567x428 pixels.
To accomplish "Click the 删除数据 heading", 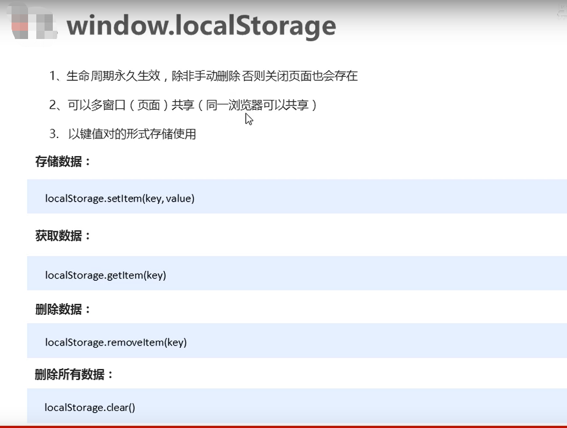I will (63, 309).
